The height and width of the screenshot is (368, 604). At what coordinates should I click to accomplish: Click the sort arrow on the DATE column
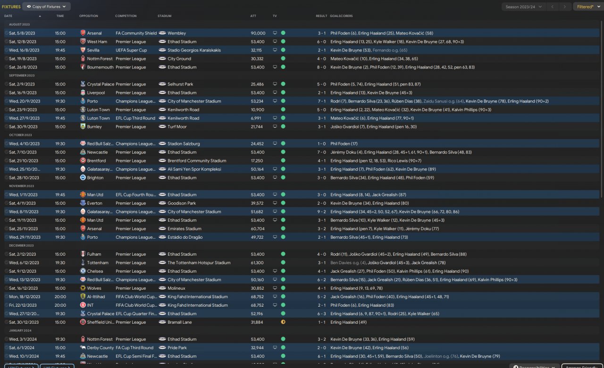tap(40, 16)
